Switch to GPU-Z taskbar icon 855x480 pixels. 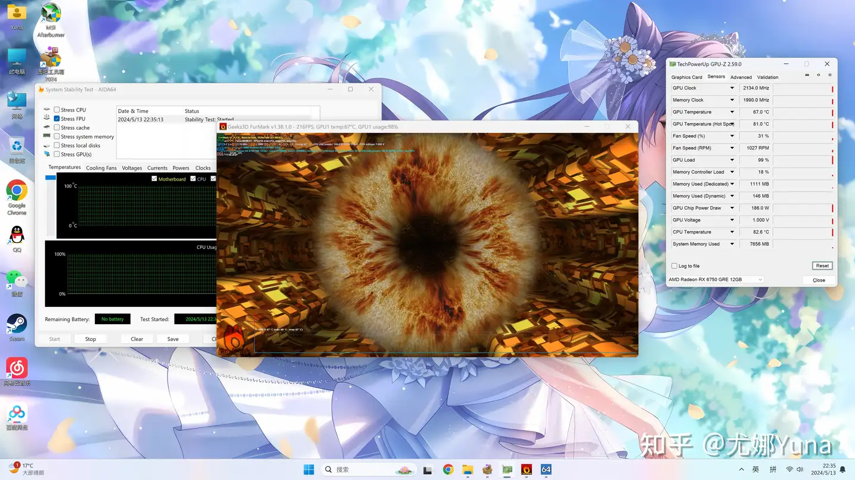507,469
